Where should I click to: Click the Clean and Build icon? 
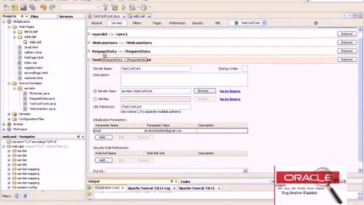pyautogui.click(x=114, y=7)
